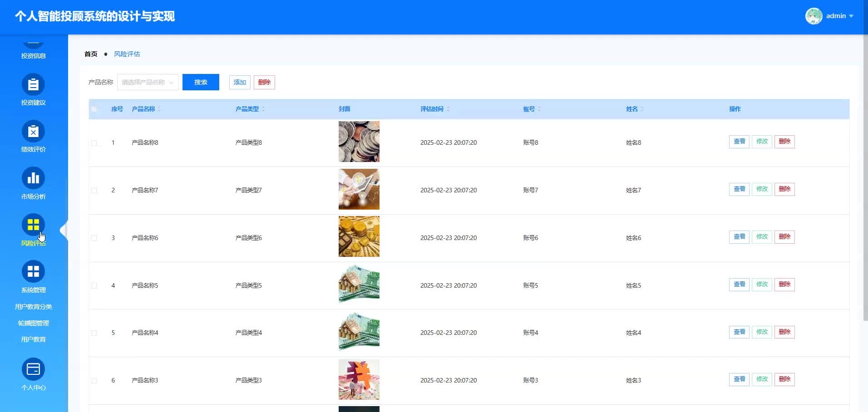Click the 搜索 search button
868x412 pixels.
[201, 82]
